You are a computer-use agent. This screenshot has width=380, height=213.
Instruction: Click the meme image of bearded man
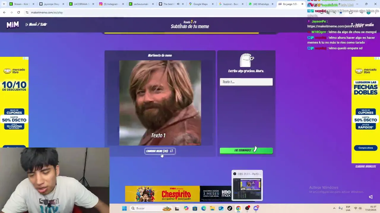tap(160, 103)
